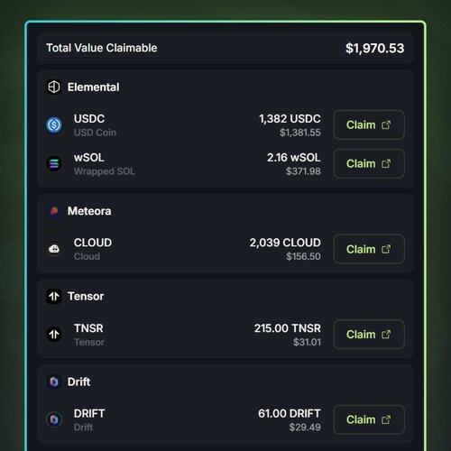This screenshot has width=451, height=451.
Task: Click the Meteora protocol logo icon
Action: pos(54,211)
